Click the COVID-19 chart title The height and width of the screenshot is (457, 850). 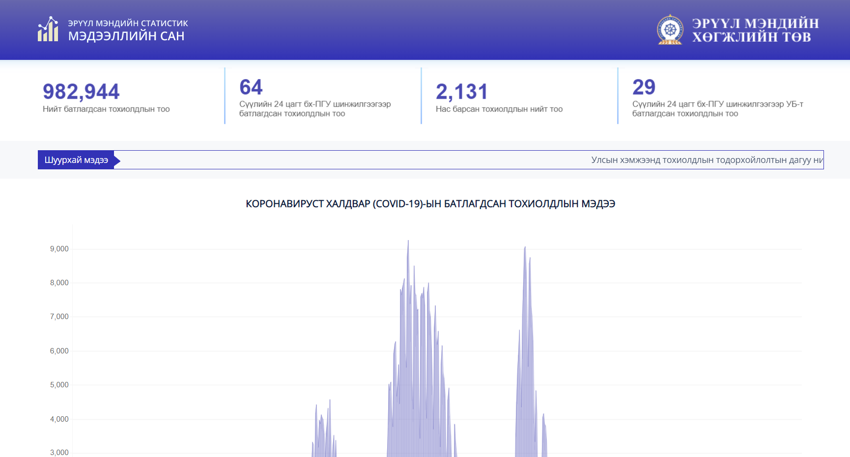pos(430,204)
